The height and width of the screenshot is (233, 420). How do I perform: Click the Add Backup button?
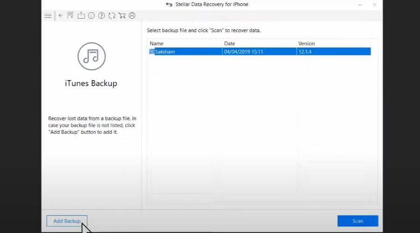pos(67,221)
